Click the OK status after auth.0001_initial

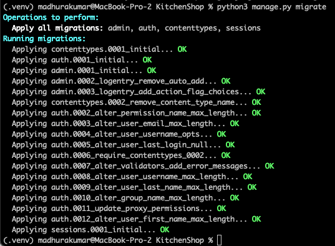[x=147, y=60]
